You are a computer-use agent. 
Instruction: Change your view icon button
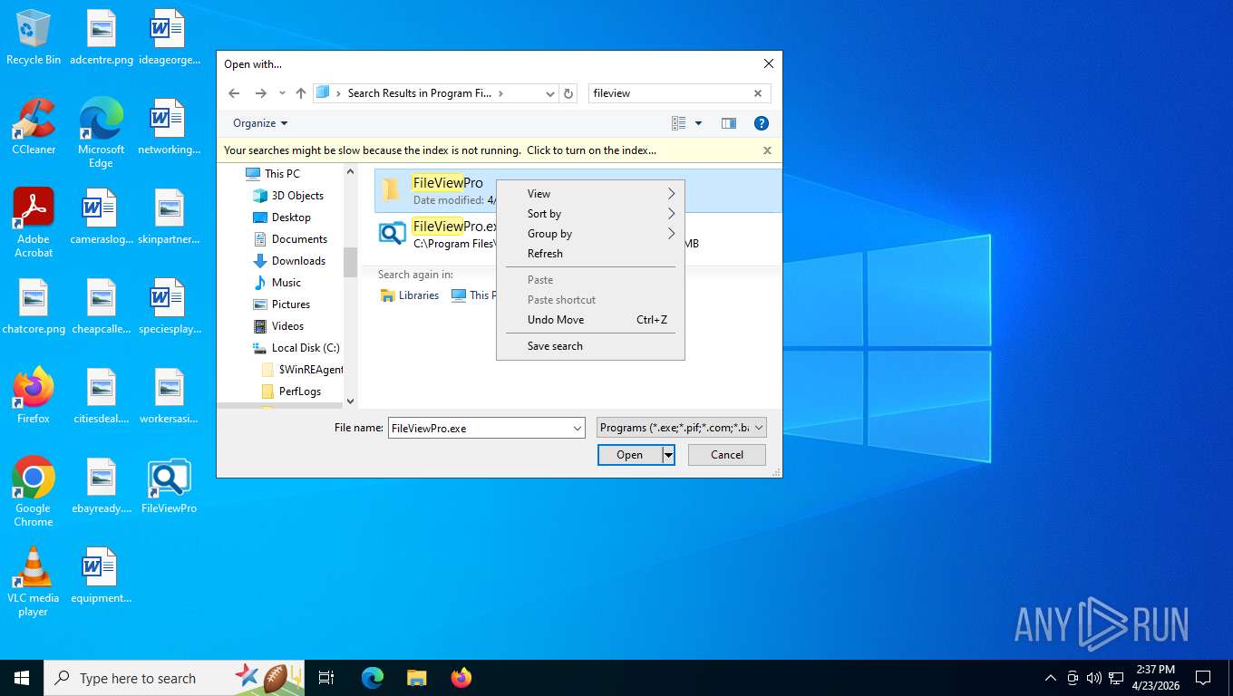(x=678, y=123)
